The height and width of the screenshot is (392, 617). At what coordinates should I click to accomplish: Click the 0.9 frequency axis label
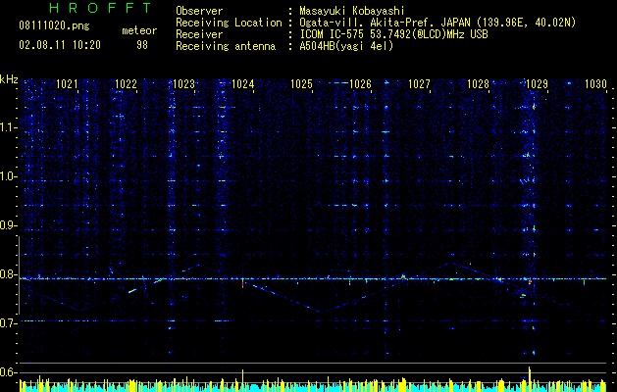click(x=9, y=225)
